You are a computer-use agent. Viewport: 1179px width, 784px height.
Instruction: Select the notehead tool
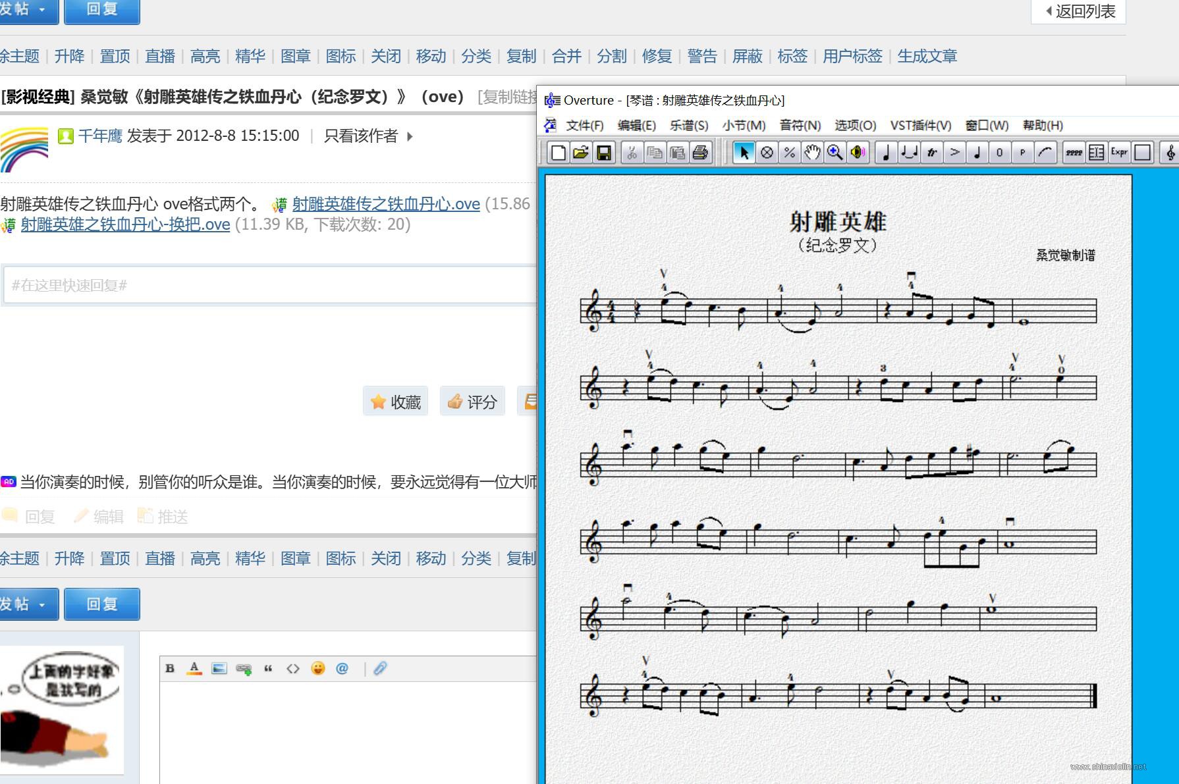click(977, 153)
